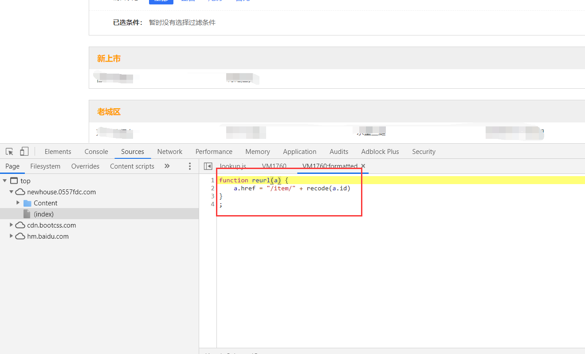585x354 pixels.
Task: Click the 已选条件 label
Action: pos(128,23)
